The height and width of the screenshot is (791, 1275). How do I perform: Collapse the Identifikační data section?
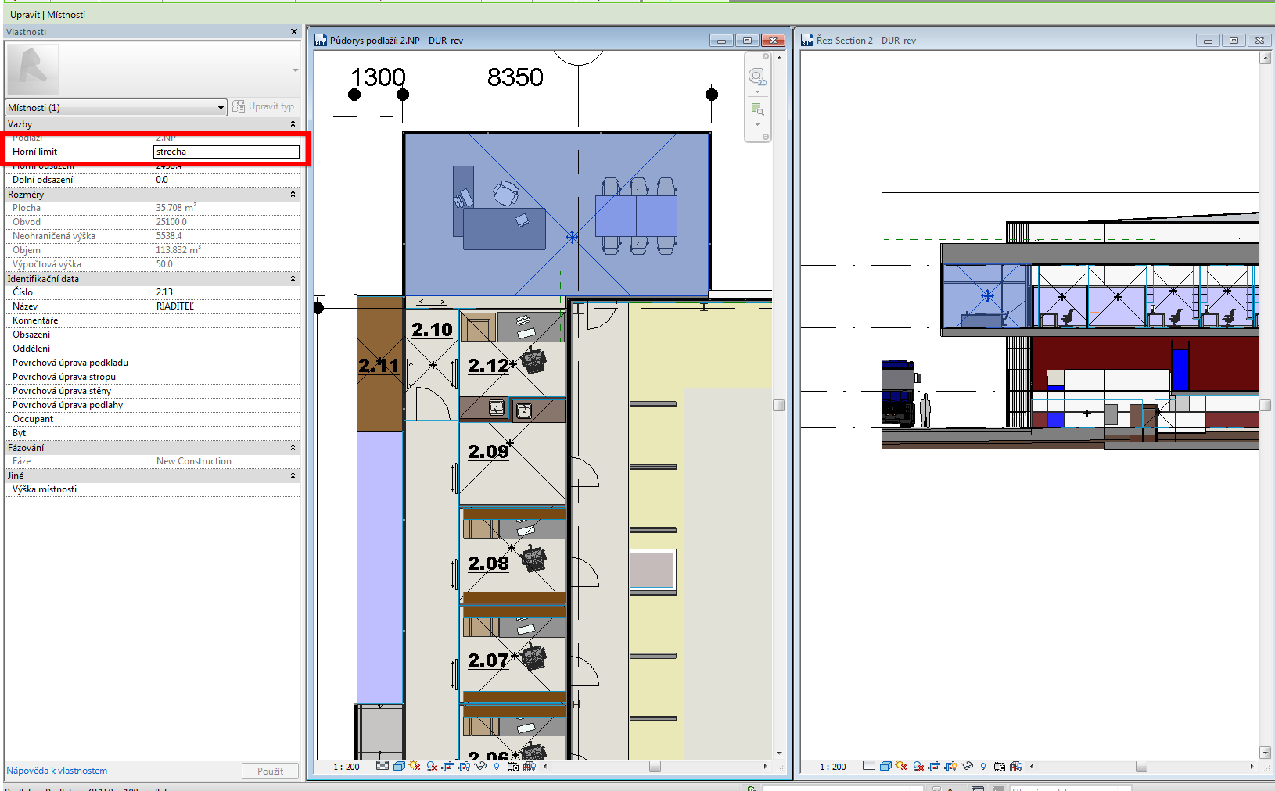(293, 279)
